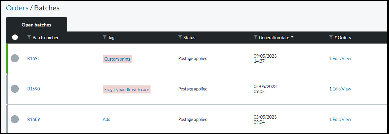Image resolution: width=389 pixels, height=134 pixels.
Task: Open batch B1690 link
Action: coord(34,89)
